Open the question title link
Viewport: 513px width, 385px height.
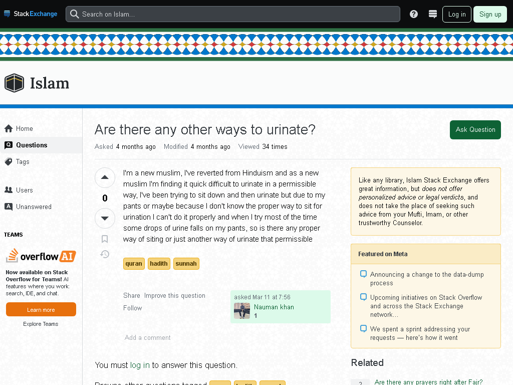pyautogui.click(x=205, y=130)
